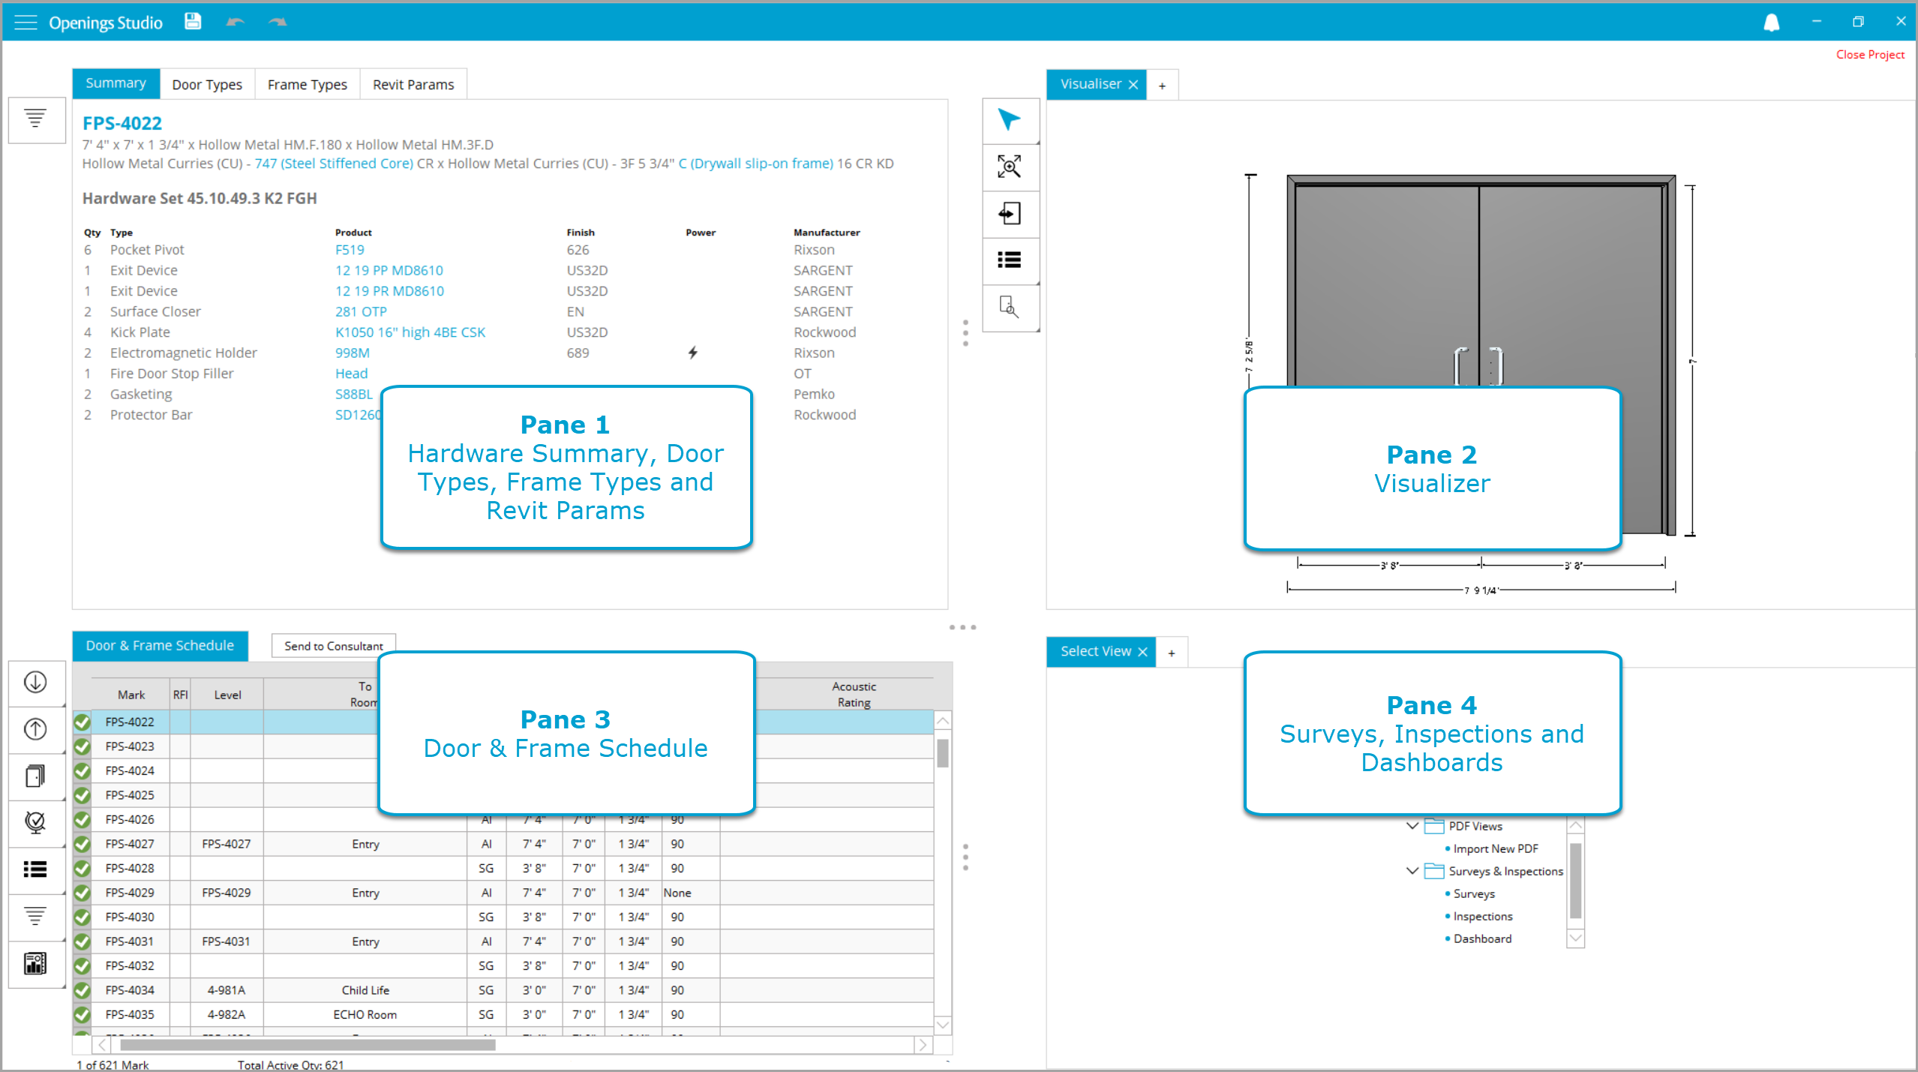Click the plus button next to Select View tab

pyautogui.click(x=1171, y=650)
